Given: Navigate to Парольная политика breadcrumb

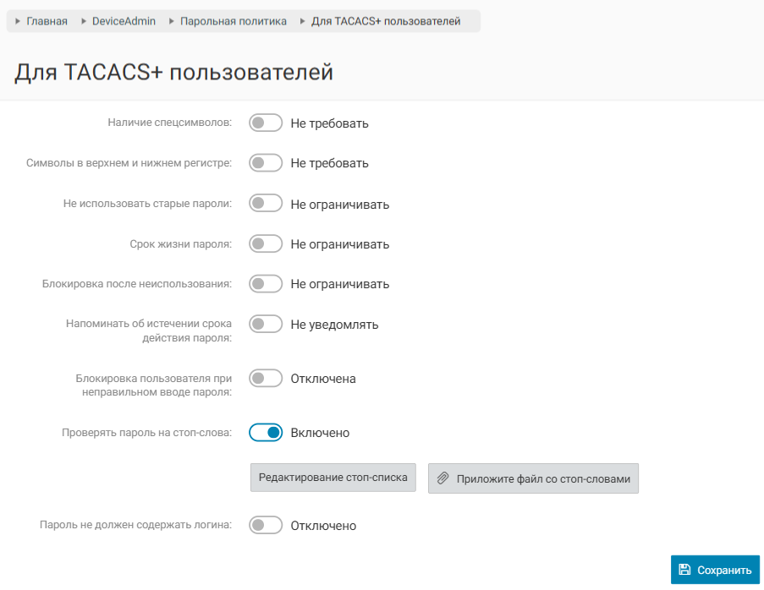Looking at the screenshot, I should coord(233,21).
